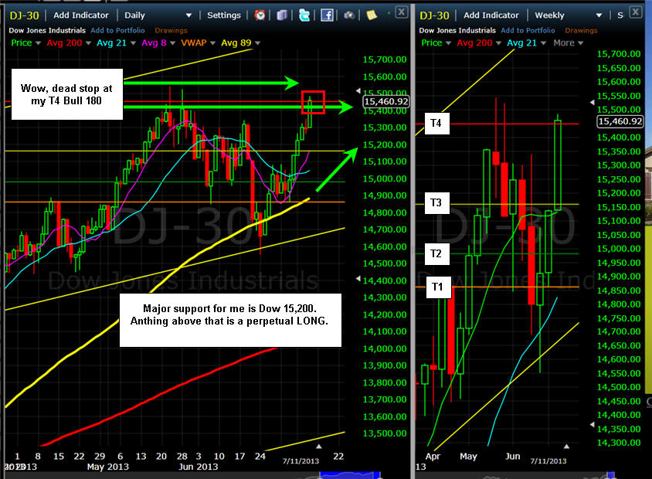This screenshot has width=652, height=479.
Task: Expand the Avg 8 indicator dropdown
Action: [x=172, y=43]
